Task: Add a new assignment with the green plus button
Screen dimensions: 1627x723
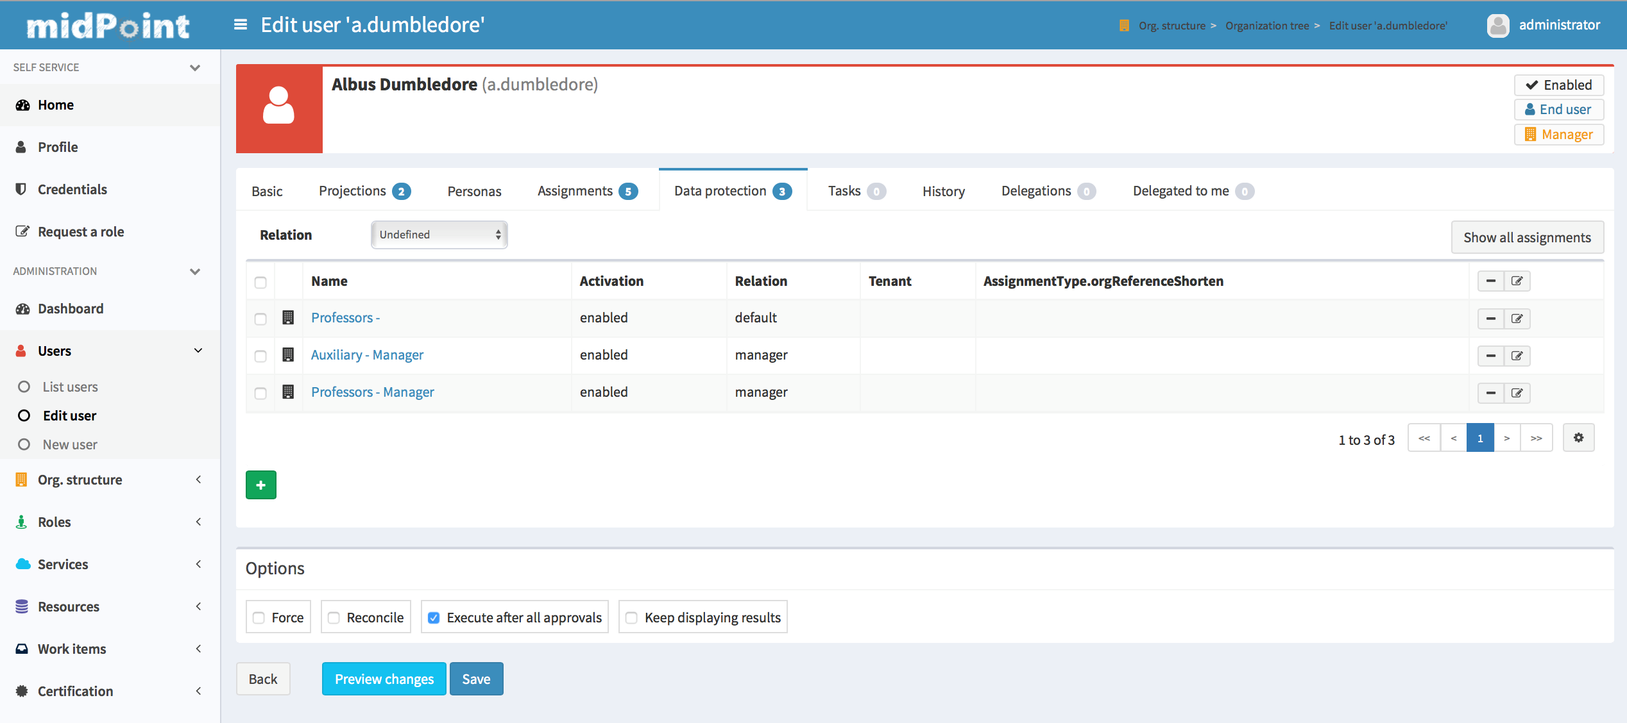Action: [261, 485]
